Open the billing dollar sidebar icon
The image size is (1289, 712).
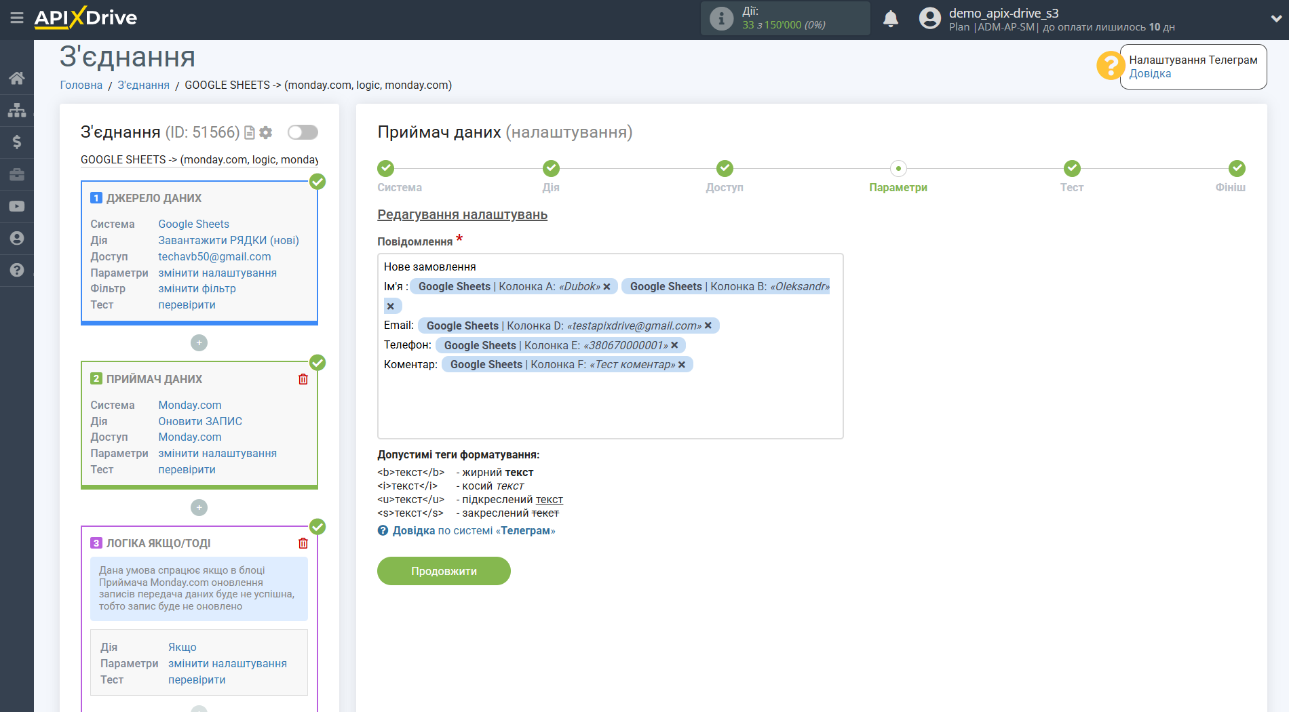coord(17,142)
